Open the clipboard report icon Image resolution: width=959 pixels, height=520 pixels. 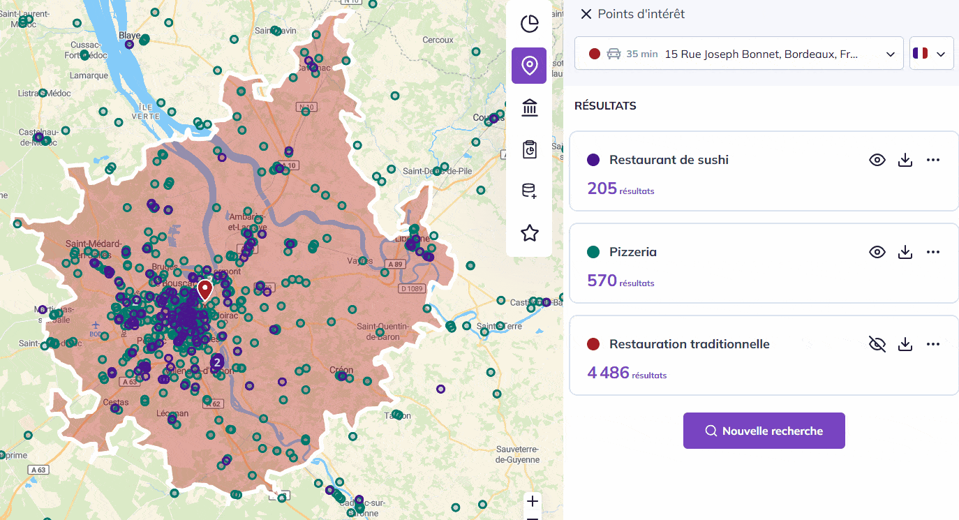tap(530, 149)
